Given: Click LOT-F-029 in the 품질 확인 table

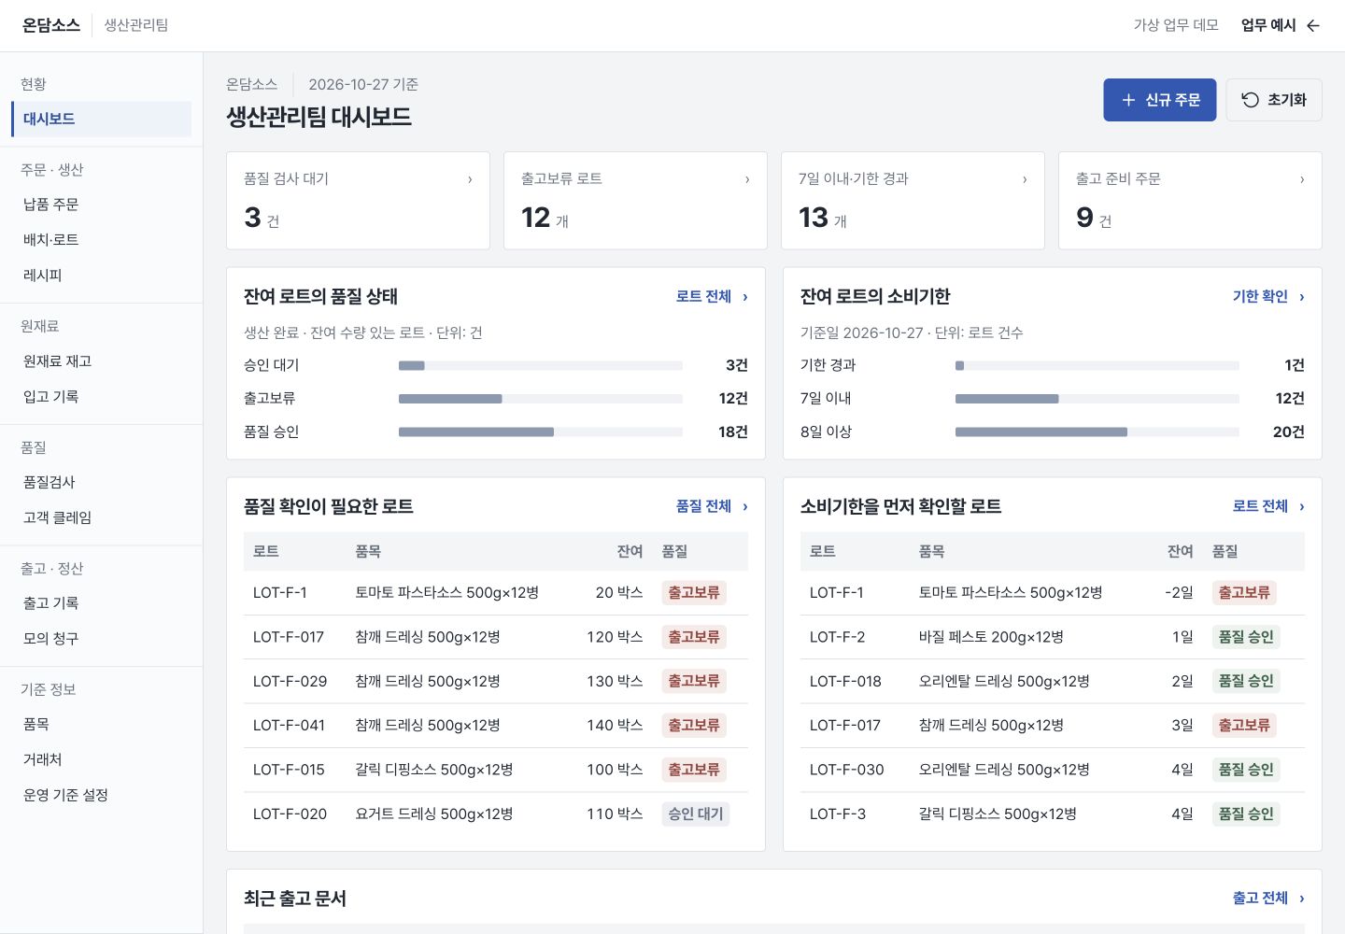Looking at the screenshot, I should click(x=290, y=682).
